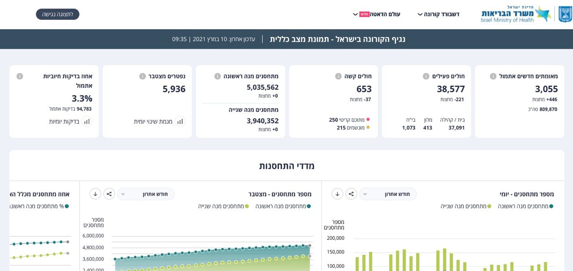Download the מספר מתחסנים - מצטבר chart
This screenshot has height=271, width=573.
tap(95, 194)
